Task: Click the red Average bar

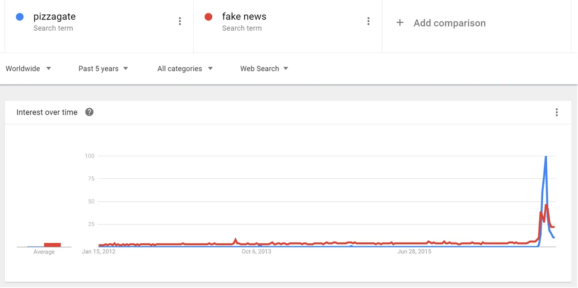Action: (52, 245)
